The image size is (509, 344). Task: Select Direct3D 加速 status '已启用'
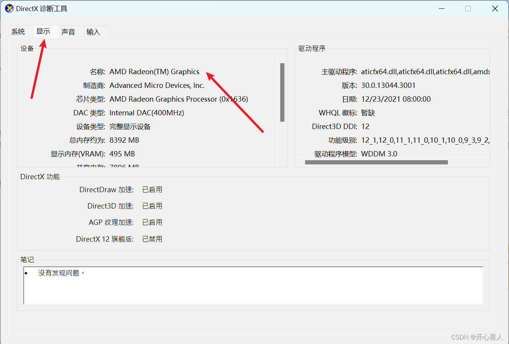point(153,206)
